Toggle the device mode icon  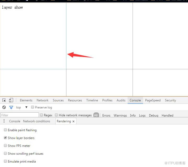click(x=11, y=100)
